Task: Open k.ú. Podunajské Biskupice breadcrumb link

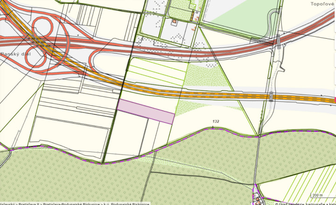Action: pos(126,204)
